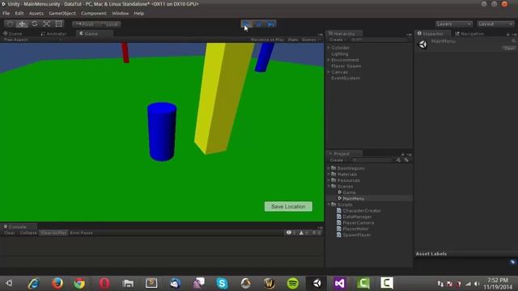Click the Unity scene asset icon in Inspector
This screenshot has height=291, width=518.
422,44
